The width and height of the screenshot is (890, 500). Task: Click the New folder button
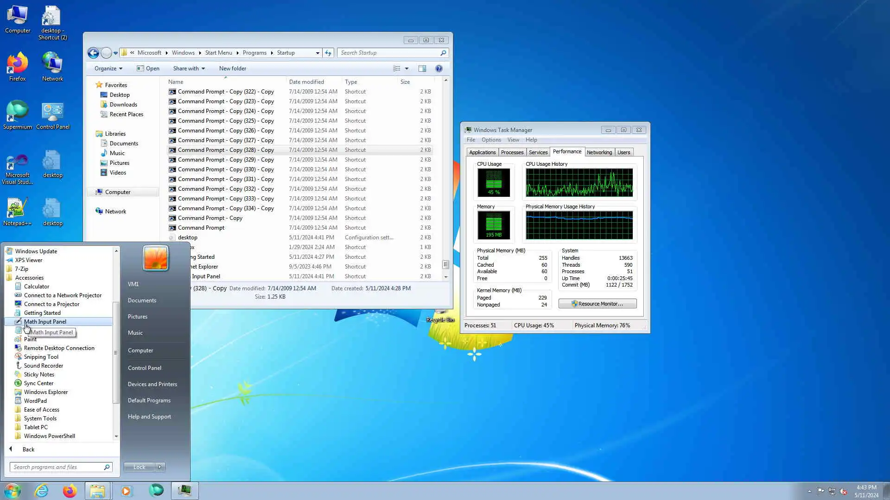click(233, 69)
